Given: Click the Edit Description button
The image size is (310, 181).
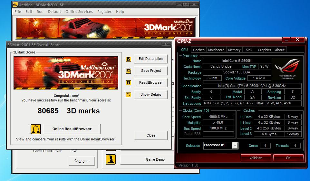Looking at the screenshot, I should 151,59.
